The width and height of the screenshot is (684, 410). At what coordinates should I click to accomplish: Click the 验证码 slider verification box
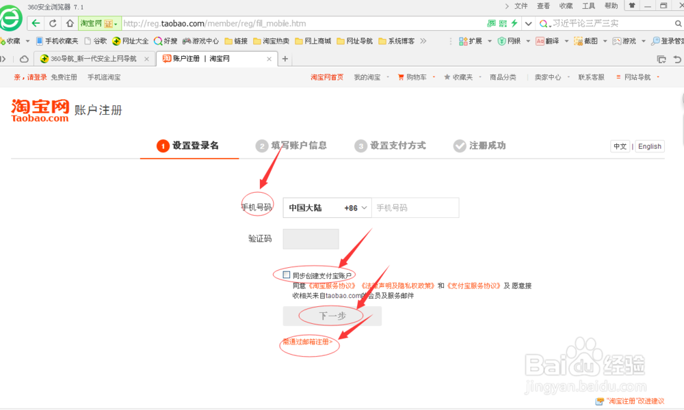(x=311, y=239)
